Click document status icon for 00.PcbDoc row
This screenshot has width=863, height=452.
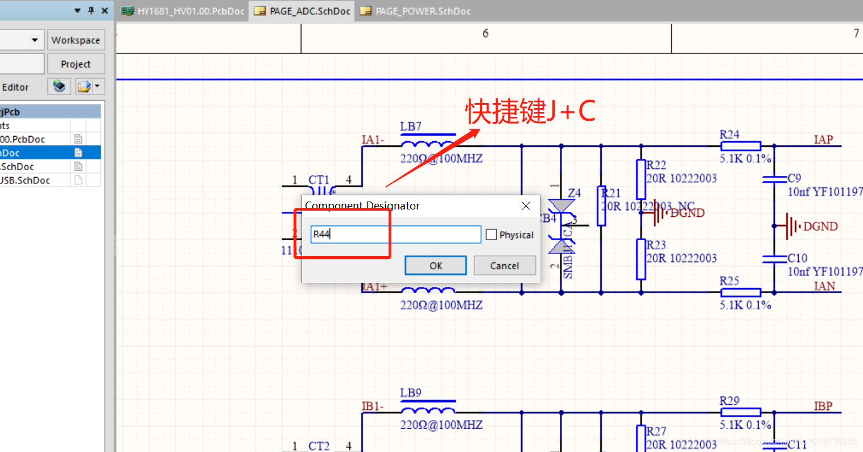tap(79, 139)
